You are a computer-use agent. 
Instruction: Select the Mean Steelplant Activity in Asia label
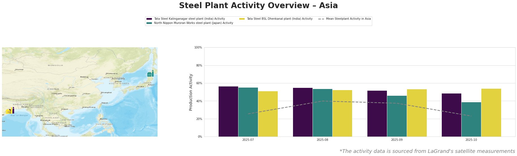348,19
